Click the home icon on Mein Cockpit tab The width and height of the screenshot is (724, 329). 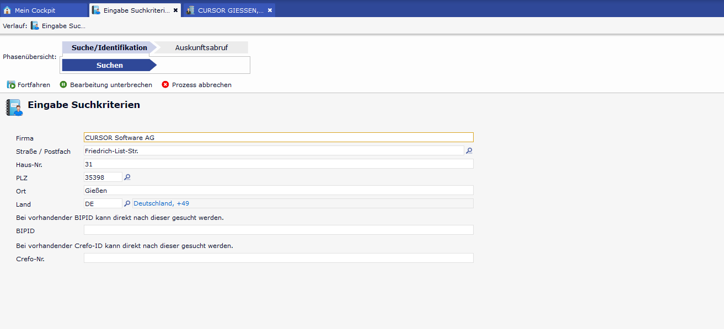pyautogui.click(x=8, y=10)
